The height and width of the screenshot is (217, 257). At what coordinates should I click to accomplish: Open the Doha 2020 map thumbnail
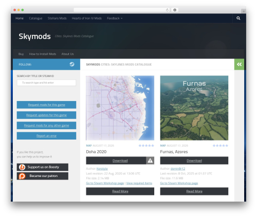(120, 108)
